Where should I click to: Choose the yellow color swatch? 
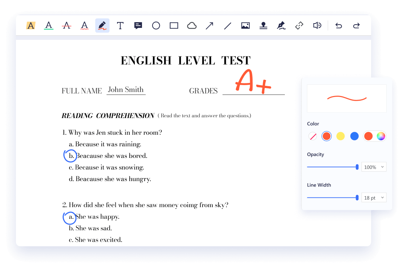[x=340, y=136]
